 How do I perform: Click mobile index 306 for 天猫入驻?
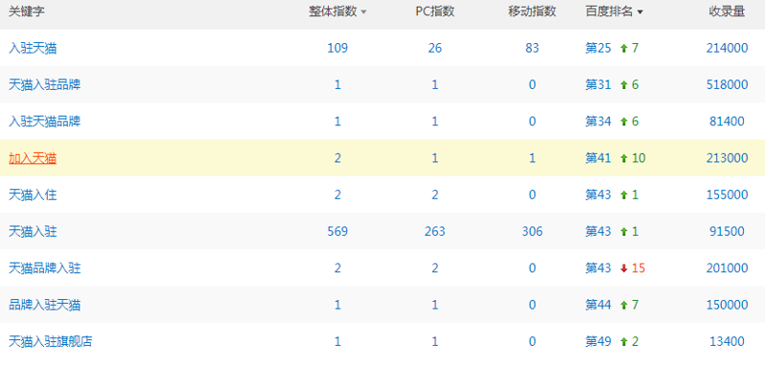pos(532,231)
